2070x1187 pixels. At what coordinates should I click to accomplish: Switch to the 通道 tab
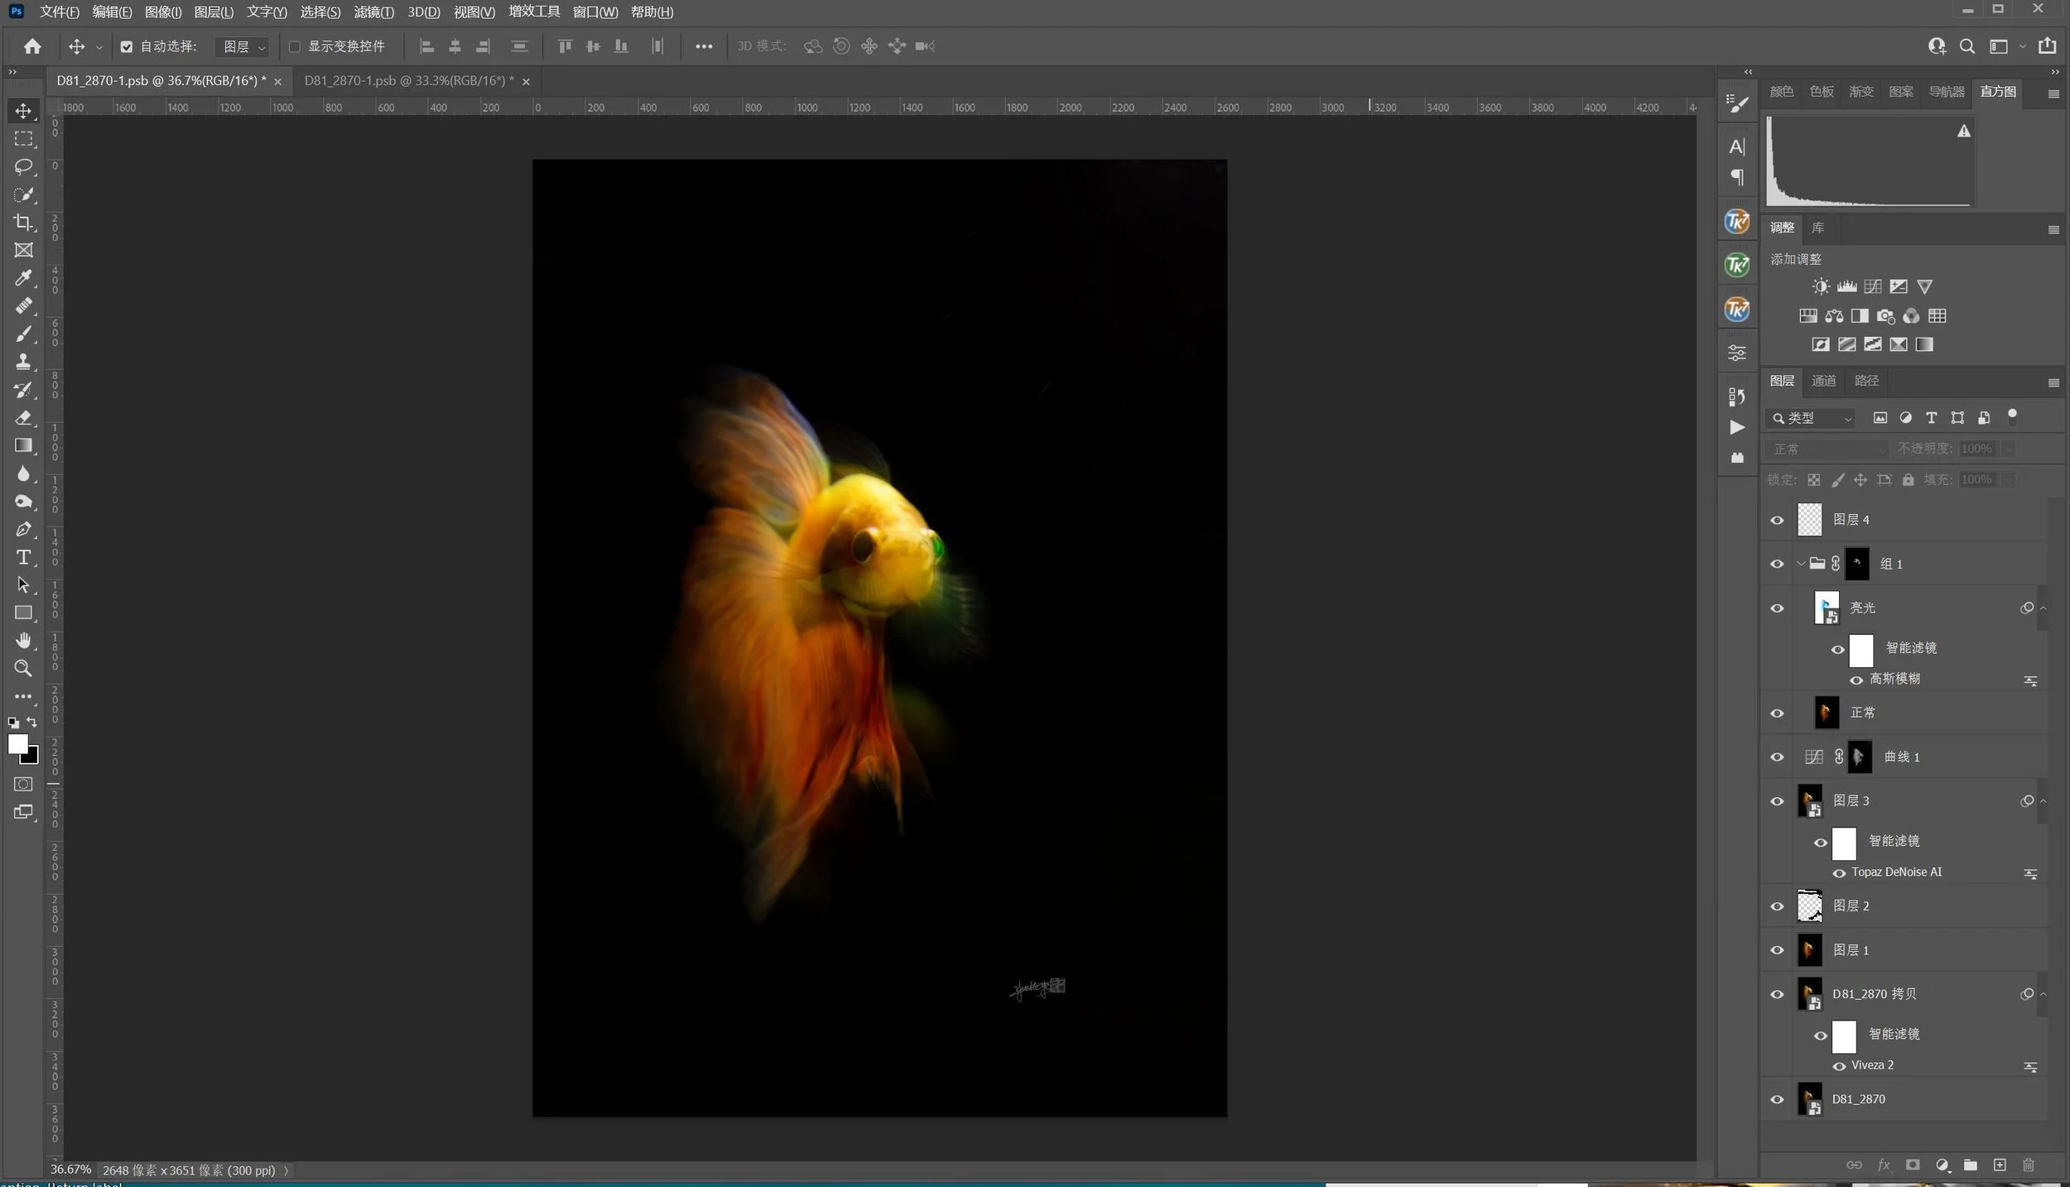tap(1823, 381)
